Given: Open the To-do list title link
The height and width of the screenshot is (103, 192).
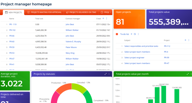Looking at the screenshot, I should point(125,34).
